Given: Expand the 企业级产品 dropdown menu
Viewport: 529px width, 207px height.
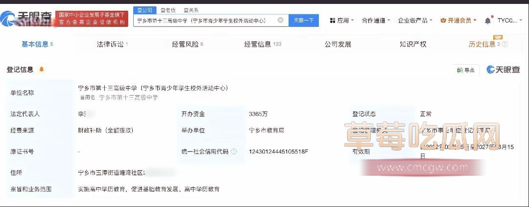Looking at the screenshot, I should click(415, 21).
